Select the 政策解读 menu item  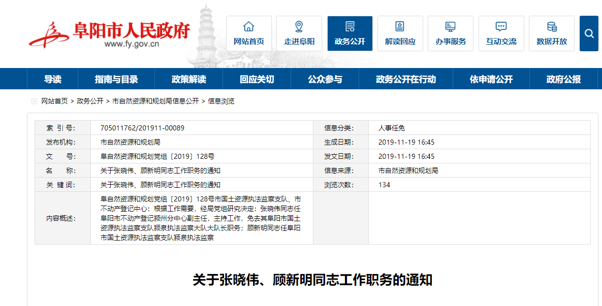click(188, 79)
